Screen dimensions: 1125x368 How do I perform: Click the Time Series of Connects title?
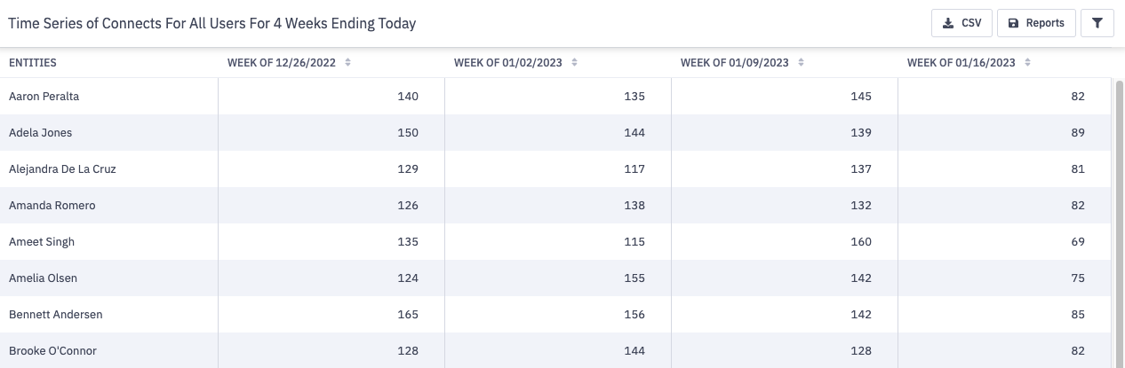pos(212,24)
